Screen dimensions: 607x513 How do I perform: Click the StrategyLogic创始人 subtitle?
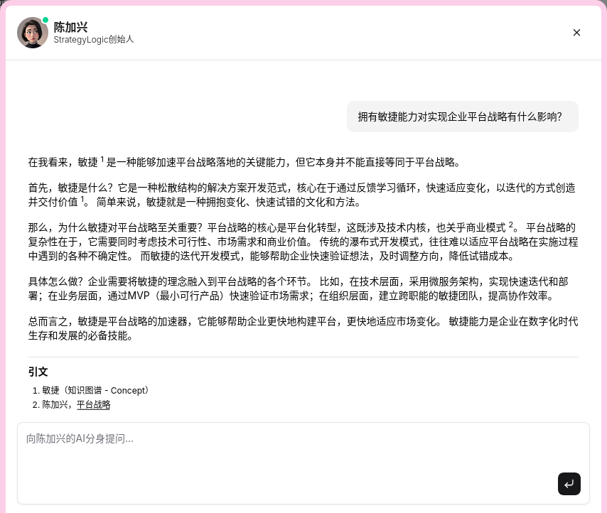coord(93,40)
